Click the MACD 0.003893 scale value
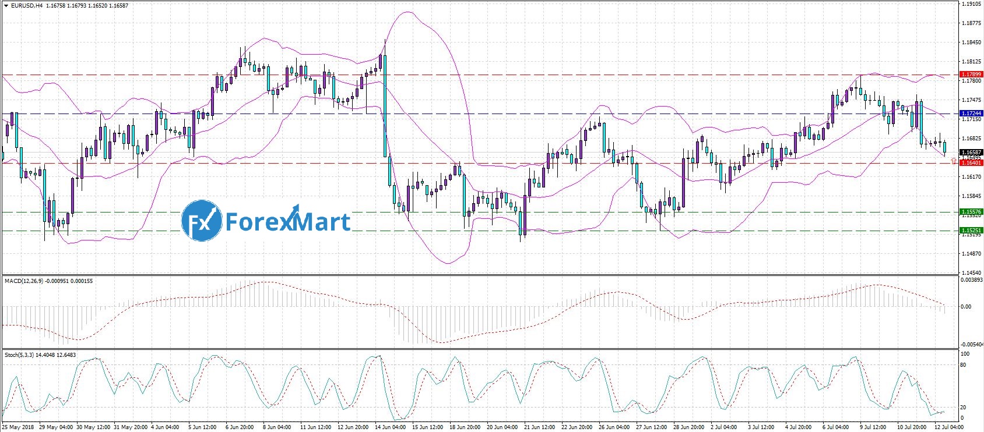 coord(971,280)
